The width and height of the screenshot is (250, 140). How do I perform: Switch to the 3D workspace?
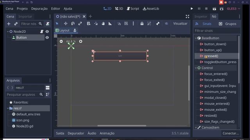point(119,9)
